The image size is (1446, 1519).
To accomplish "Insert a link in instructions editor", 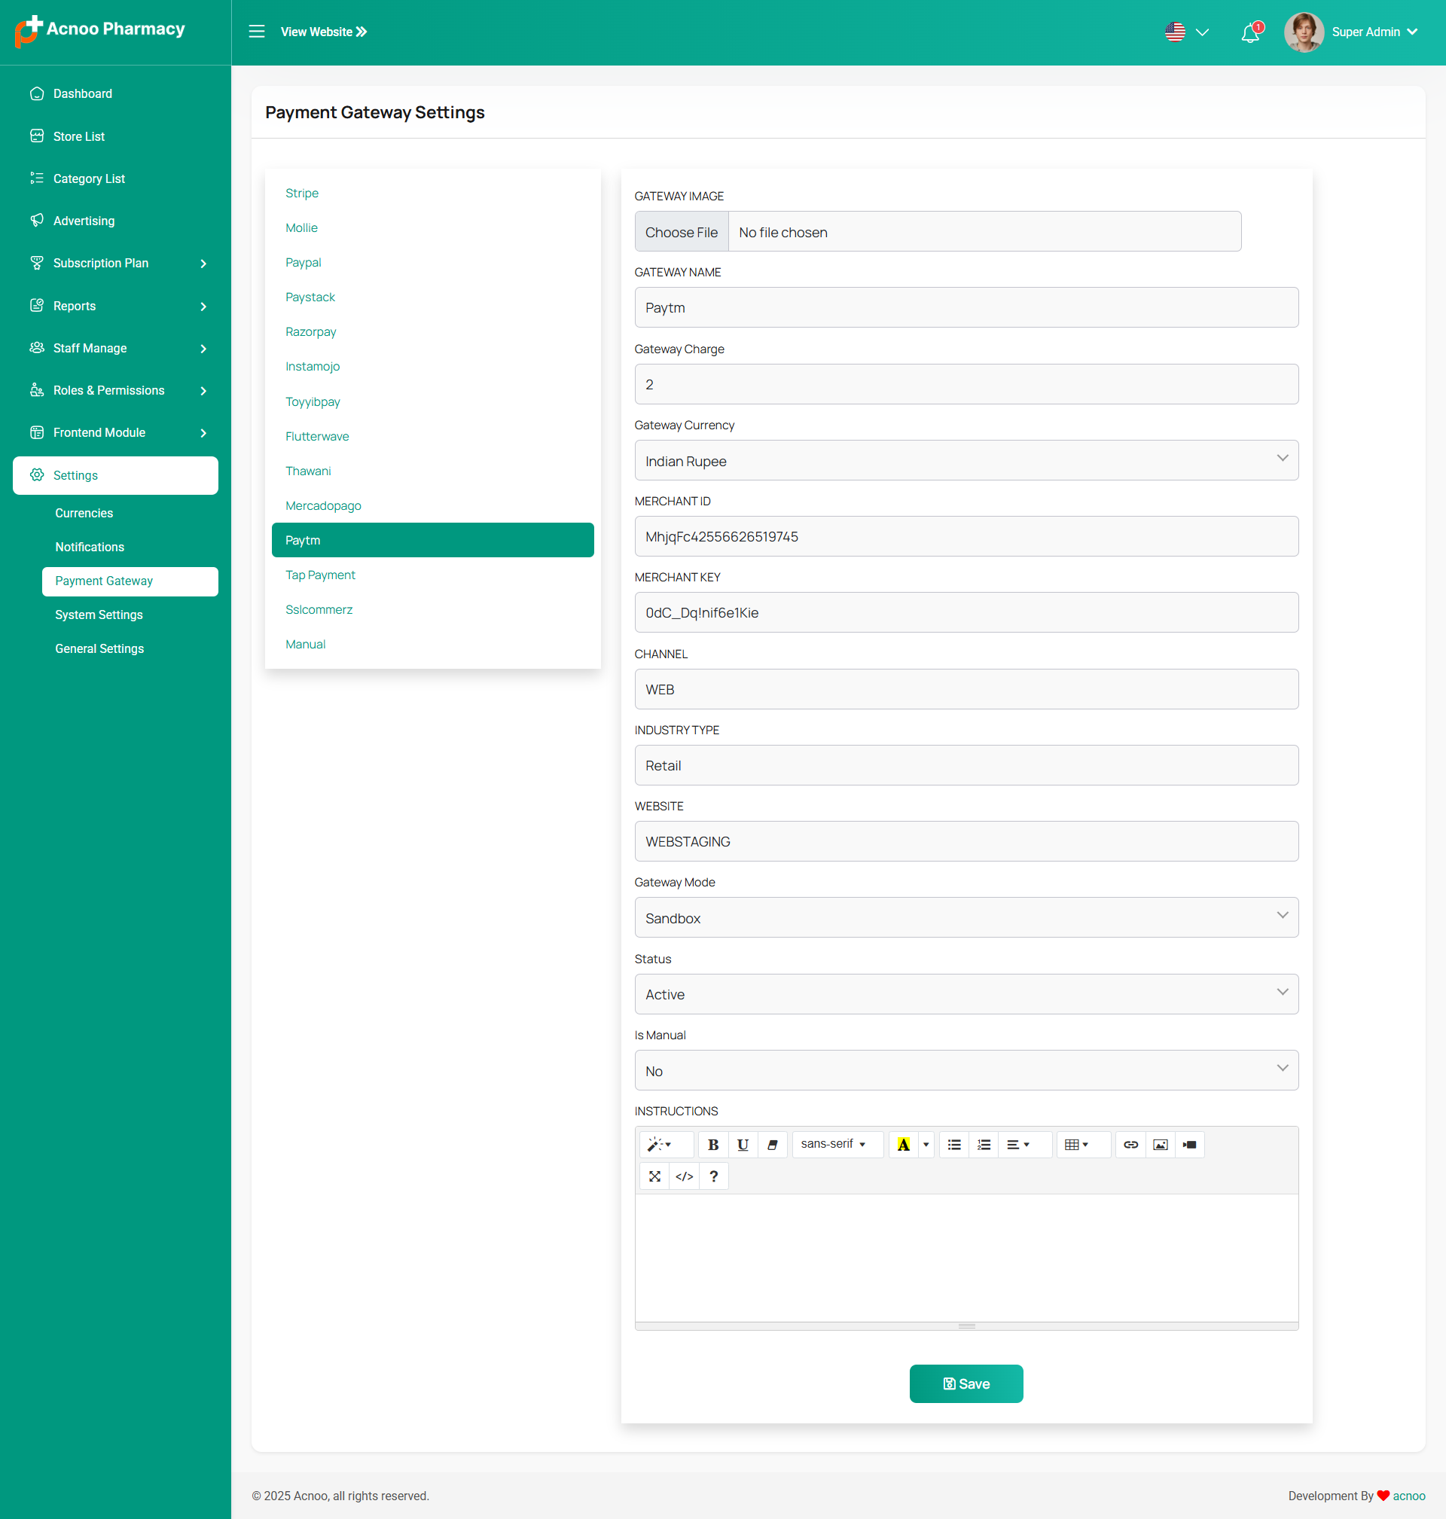I will 1130,1145.
